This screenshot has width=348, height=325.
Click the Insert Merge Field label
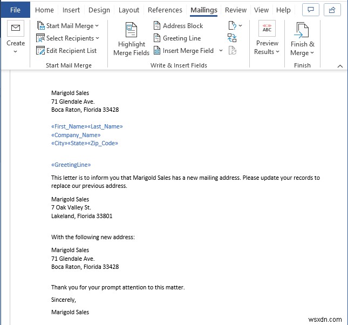pyautogui.click(x=188, y=51)
